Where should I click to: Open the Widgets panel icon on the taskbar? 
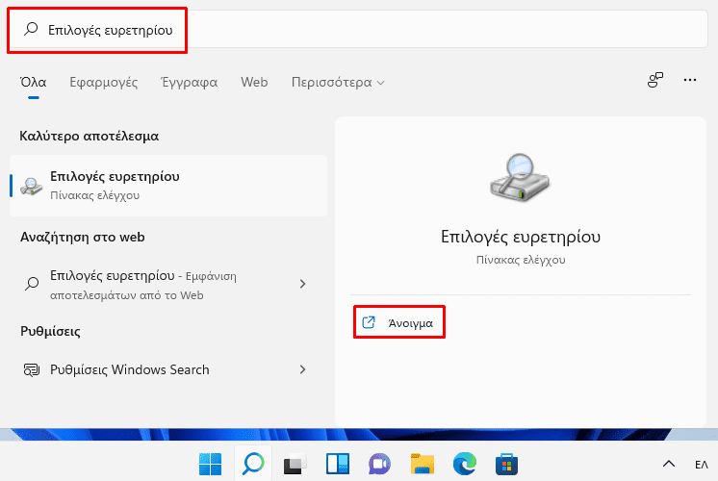click(x=337, y=464)
